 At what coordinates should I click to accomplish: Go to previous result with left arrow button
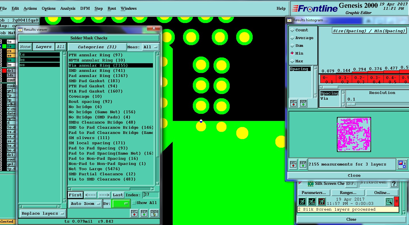91,195
